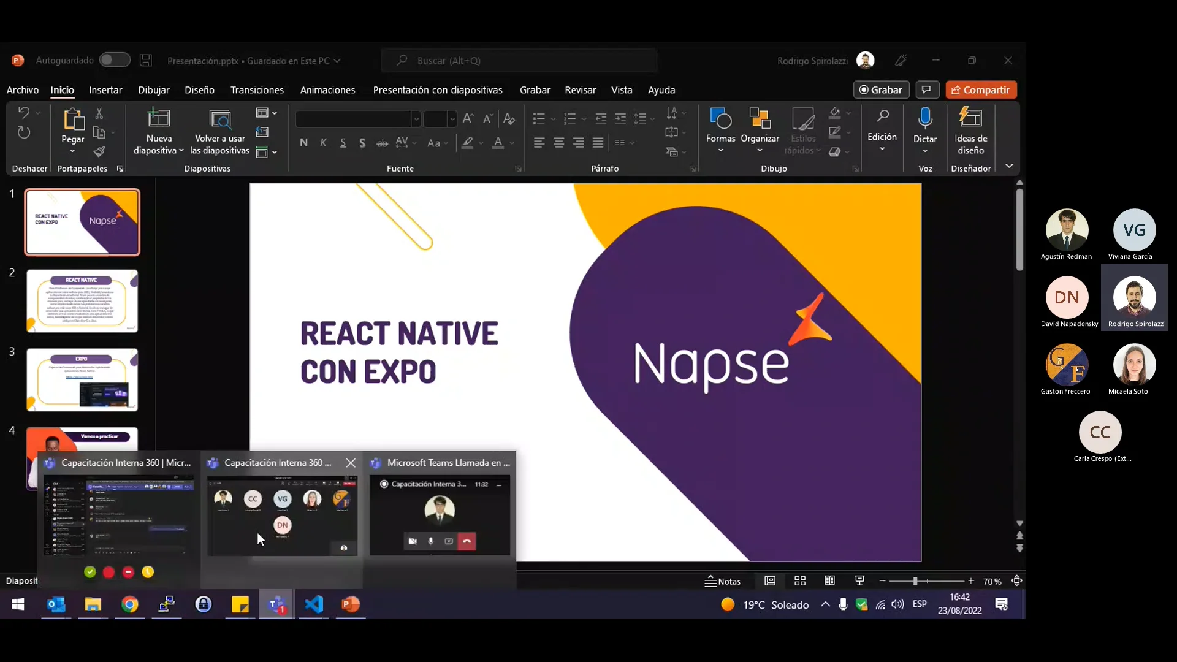Clear all formatting icon
This screenshot has height=662, width=1177.
[x=509, y=118]
